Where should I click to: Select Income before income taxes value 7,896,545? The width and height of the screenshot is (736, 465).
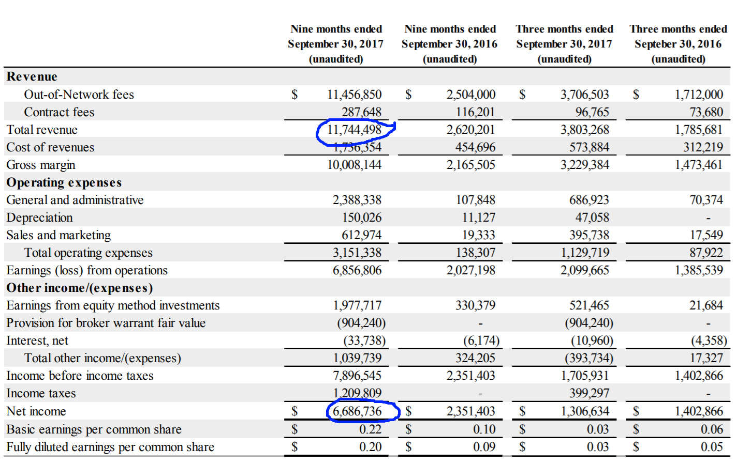click(357, 376)
